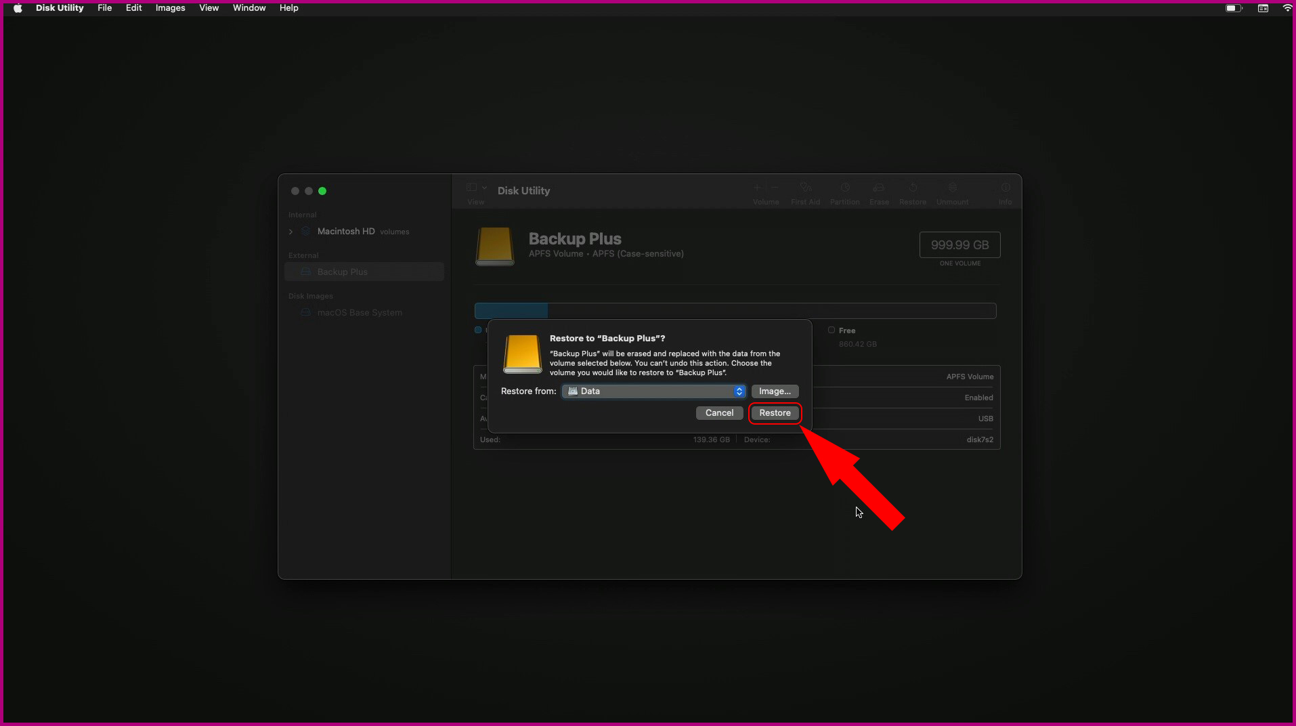Click the blue used-space segment of the capacity bar
This screenshot has height=726, width=1296.
point(511,311)
